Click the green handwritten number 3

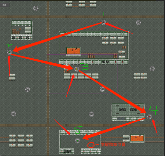[x=85, y=67]
